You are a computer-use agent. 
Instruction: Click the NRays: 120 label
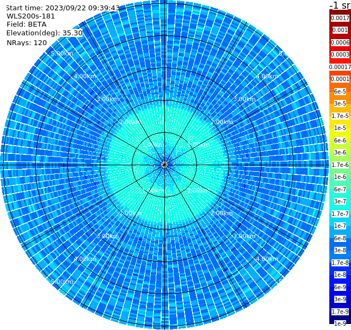pyautogui.click(x=27, y=42)
